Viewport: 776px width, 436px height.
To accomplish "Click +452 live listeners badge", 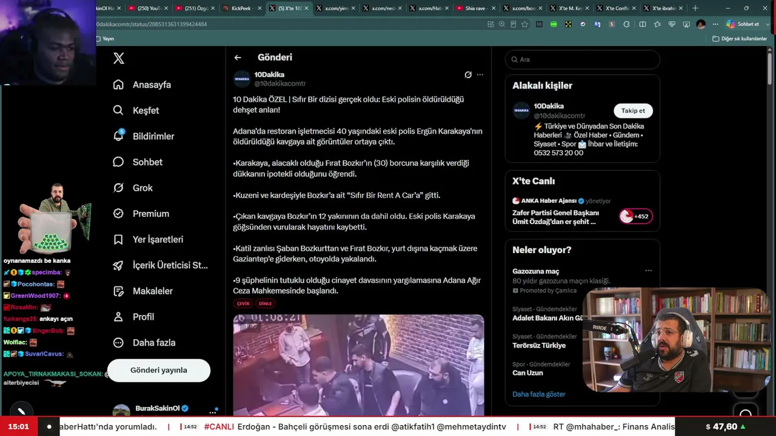I will (636, 216).
